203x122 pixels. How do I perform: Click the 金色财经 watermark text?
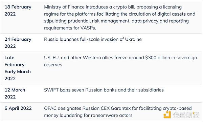[186, 115]
